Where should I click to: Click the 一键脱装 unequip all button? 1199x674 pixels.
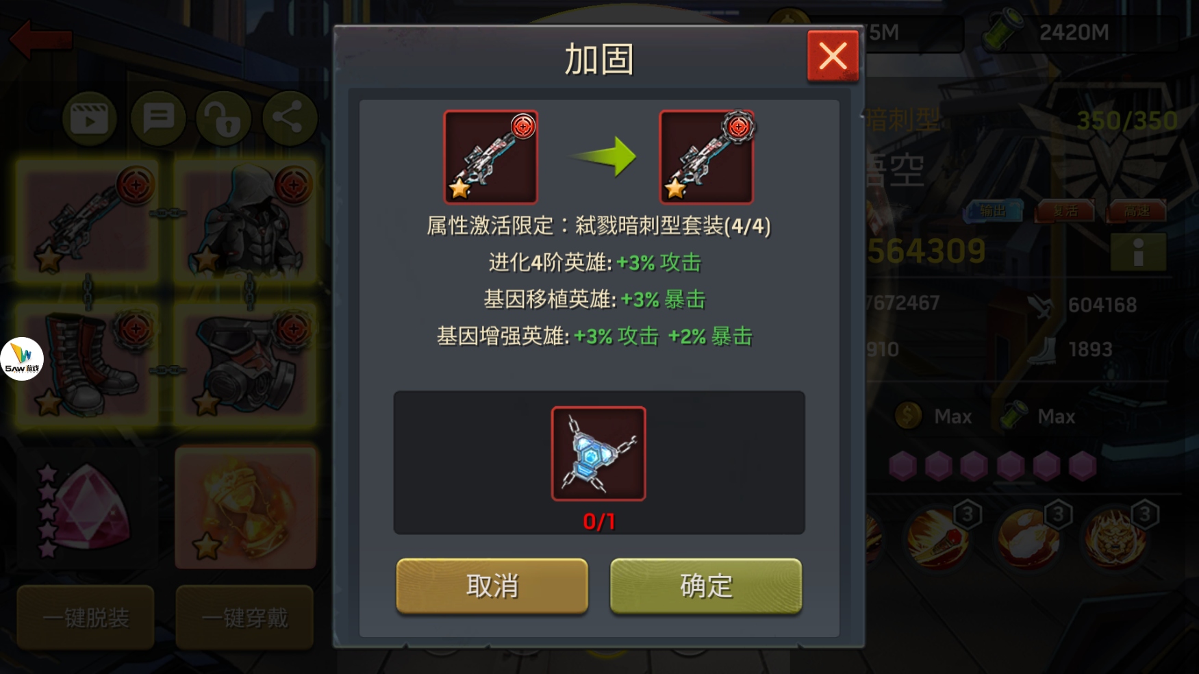86,617
